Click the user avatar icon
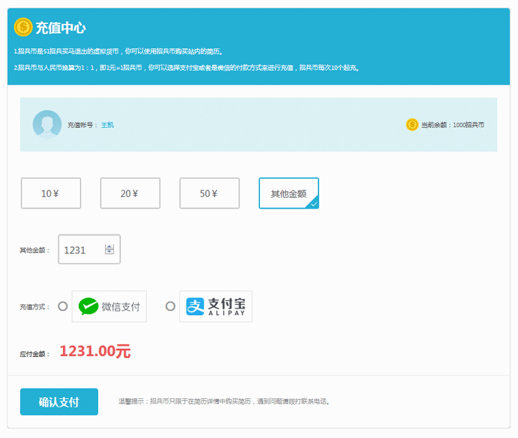The height and width of the screenshot is (438, 518). (x=47, y=124)
